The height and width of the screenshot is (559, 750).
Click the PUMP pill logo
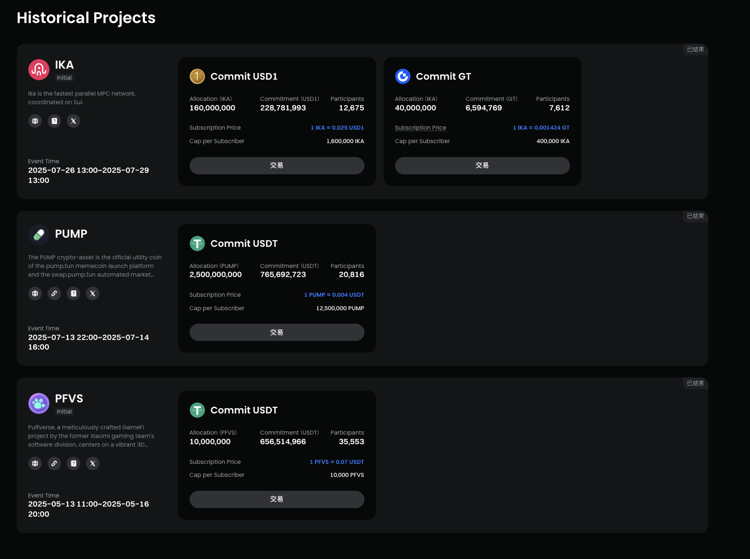click(39, 235)
